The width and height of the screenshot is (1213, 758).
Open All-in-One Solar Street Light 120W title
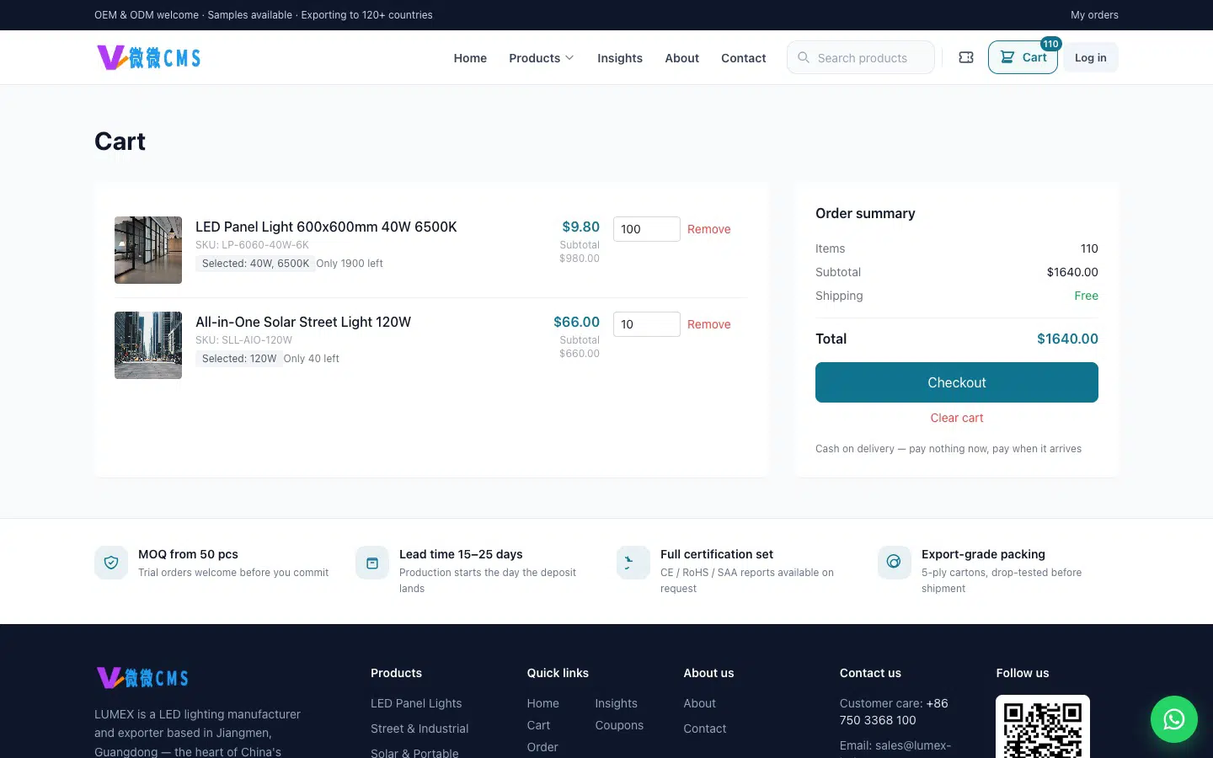[303, 322]
